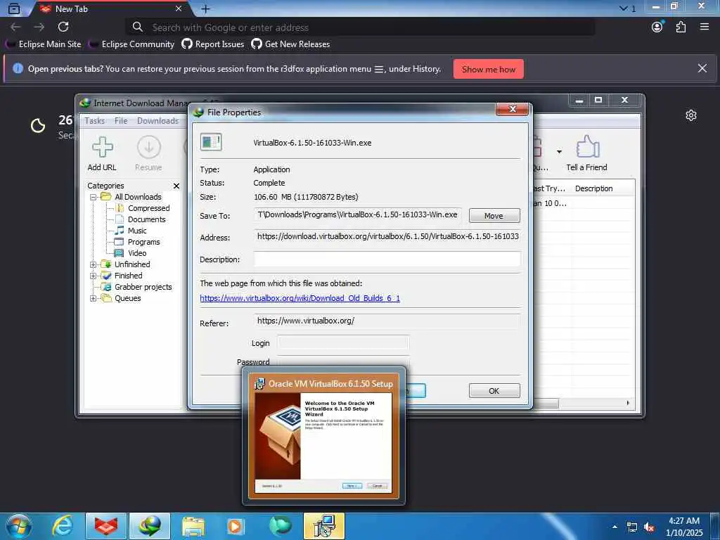This screenshot has height=540, width=720.
Task: Open dropdown arrow beside Tell a Friend
Action: (x=559, y=152)
